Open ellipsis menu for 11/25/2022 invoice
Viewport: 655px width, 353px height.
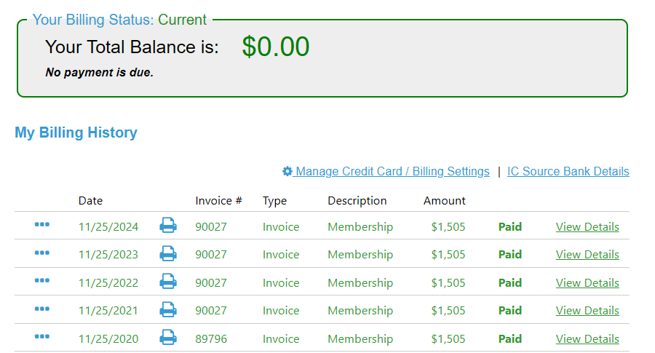(x=42, y=280)
